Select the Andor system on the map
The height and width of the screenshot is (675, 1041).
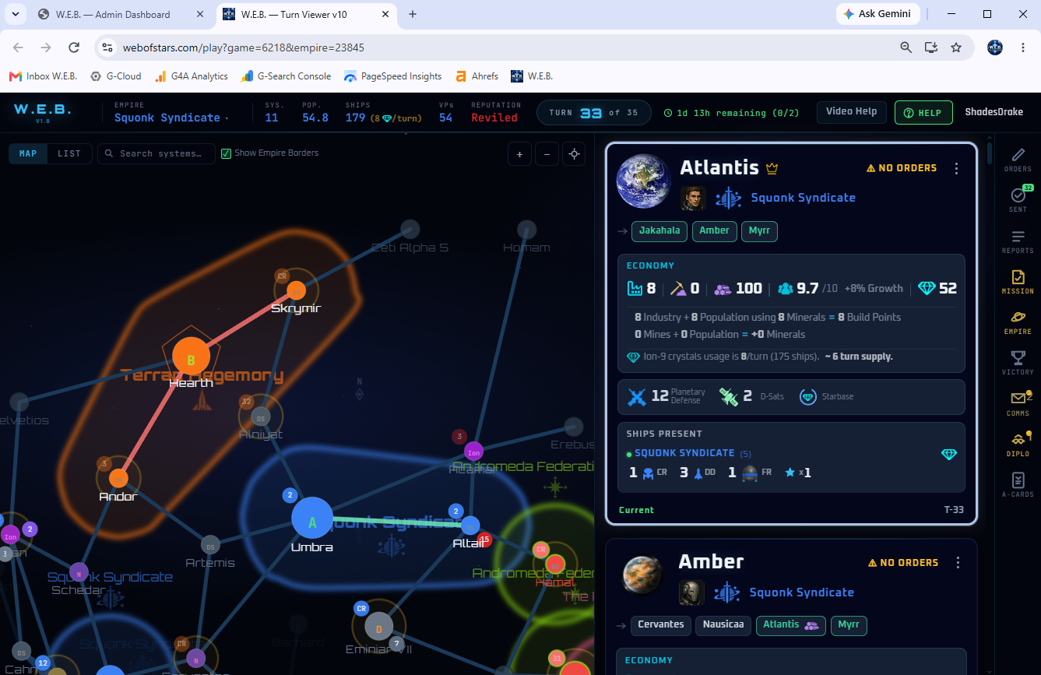point(118,477)
